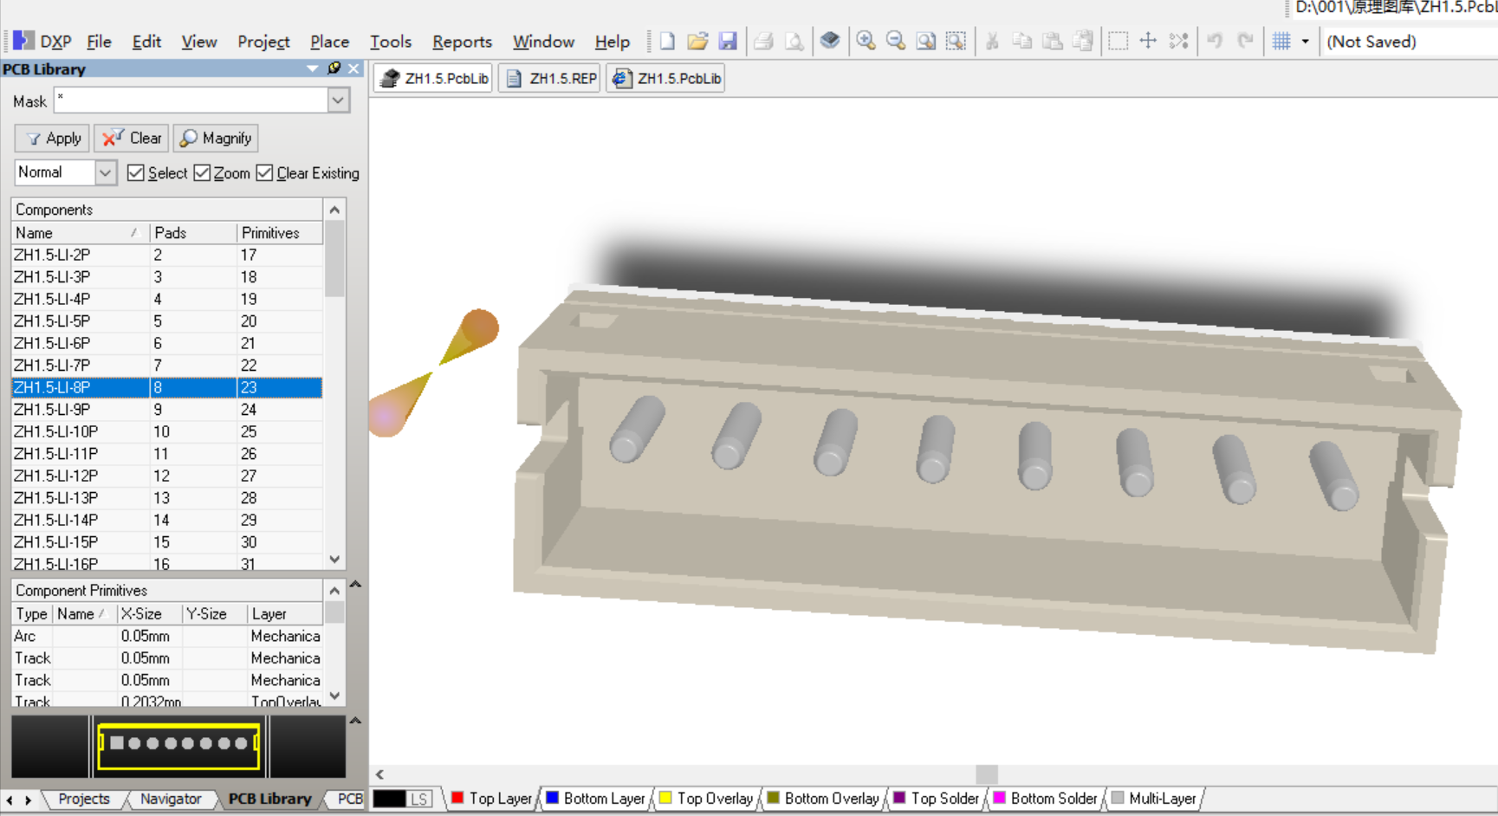The image size is (1498, 816).
Task: Click the Fit Document zoom icon
Action: pos(925,41)
